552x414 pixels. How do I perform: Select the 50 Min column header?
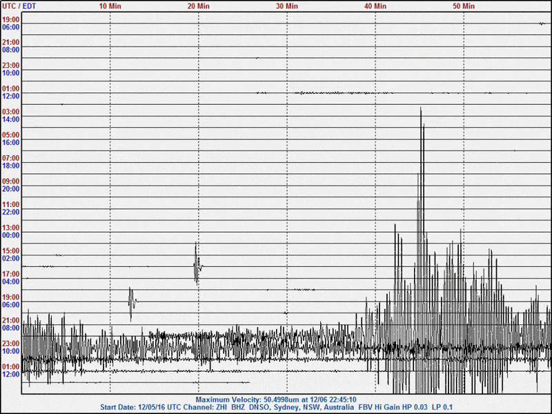pyautogui.click(x=464, y=6)
